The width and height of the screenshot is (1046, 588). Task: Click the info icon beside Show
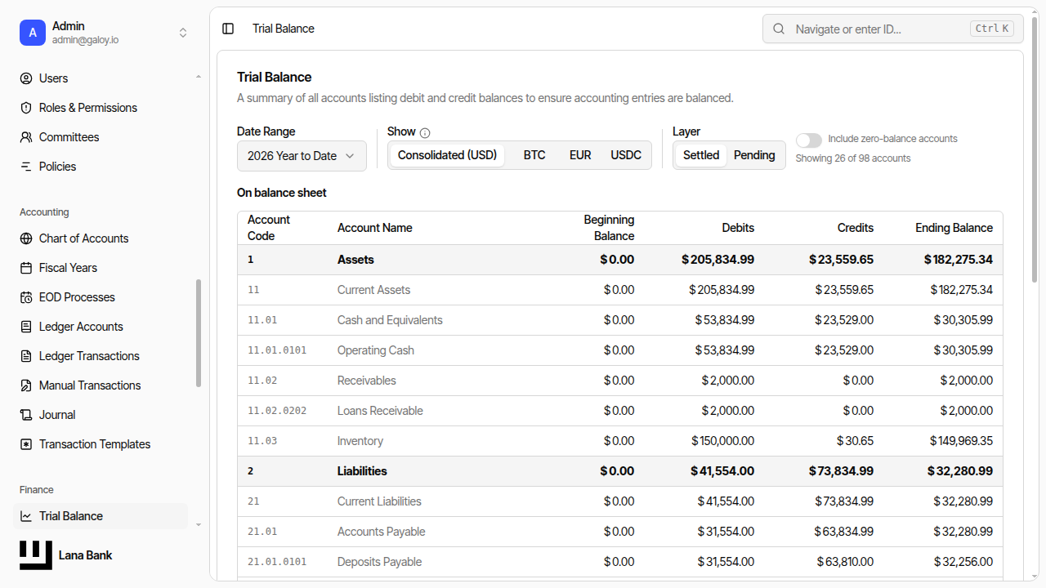coord(425,132)
